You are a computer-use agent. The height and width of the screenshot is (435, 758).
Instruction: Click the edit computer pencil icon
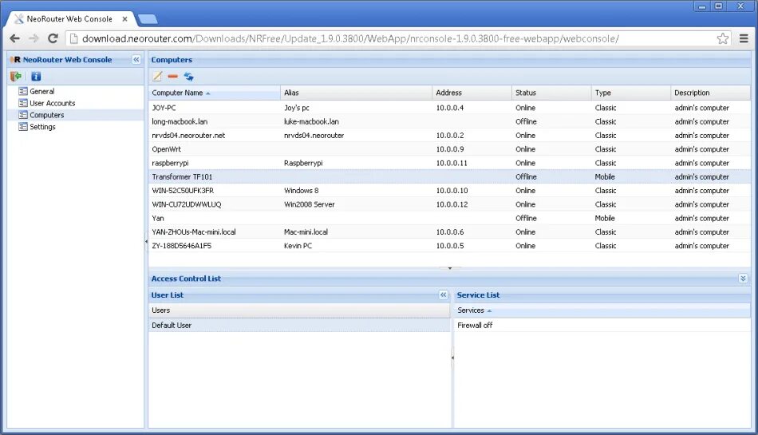(158, 77)
